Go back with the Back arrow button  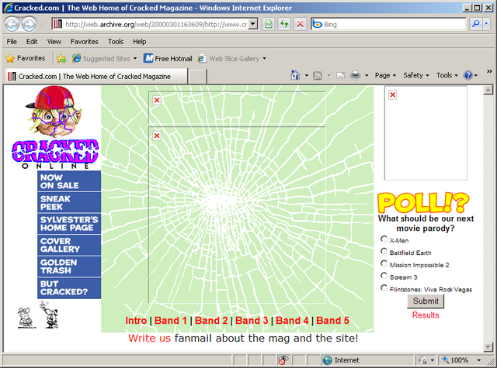click(x=12, y=24)
